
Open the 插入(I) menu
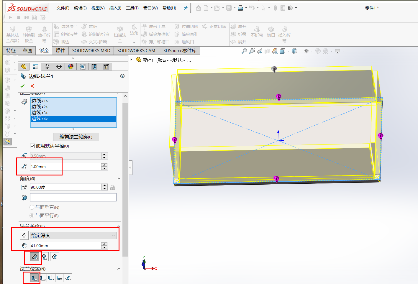pyautogui.click(x=115, y=8)
